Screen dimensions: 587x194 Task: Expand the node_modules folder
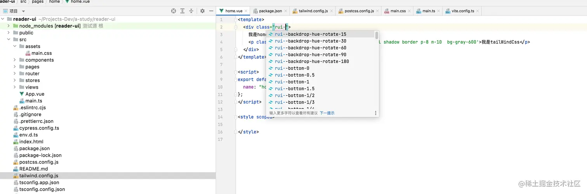[x=9, y=26]
